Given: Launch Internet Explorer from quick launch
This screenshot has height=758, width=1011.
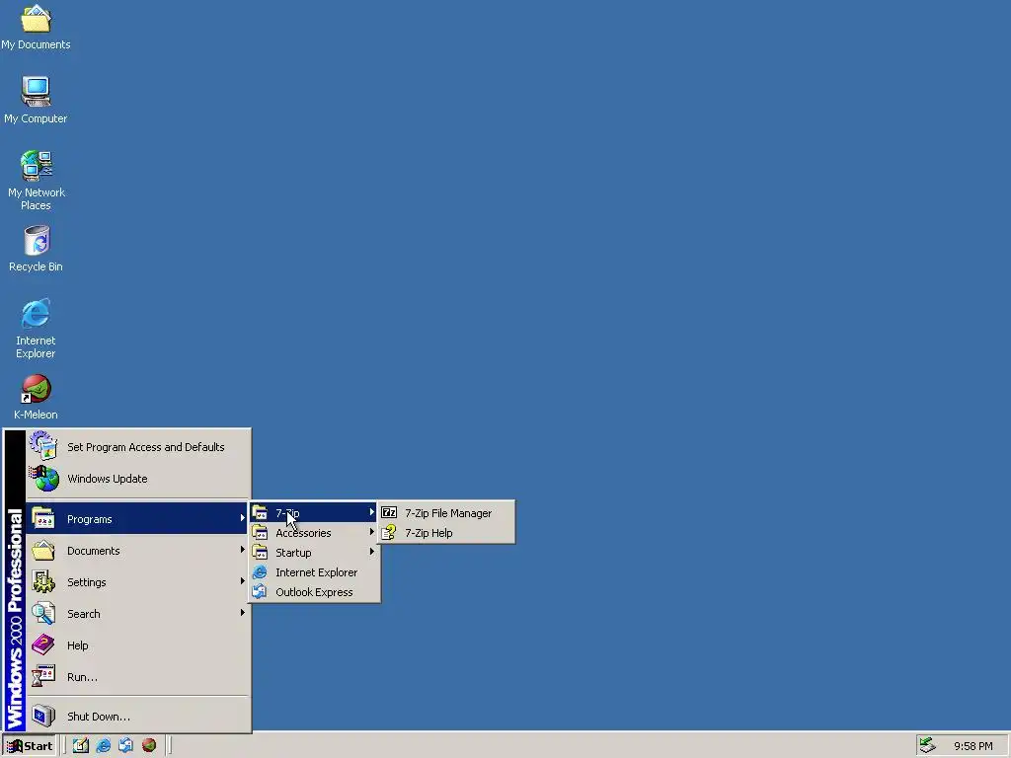Looking at the screenshot, I should (103, 746).
